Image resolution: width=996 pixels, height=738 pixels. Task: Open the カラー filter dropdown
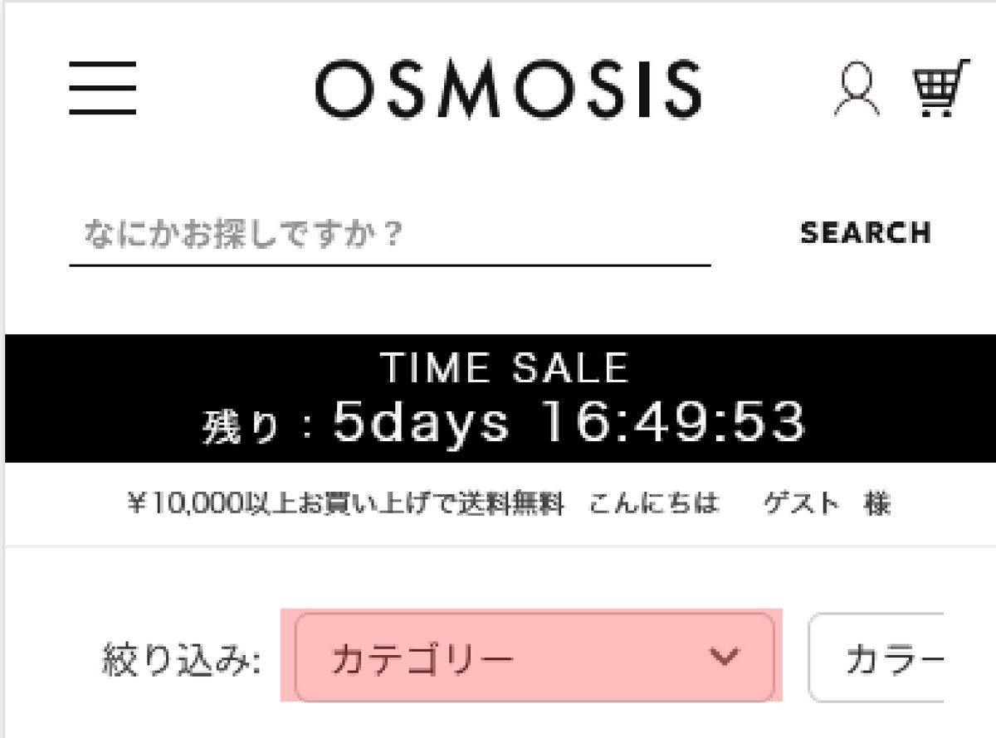(880, 658)
